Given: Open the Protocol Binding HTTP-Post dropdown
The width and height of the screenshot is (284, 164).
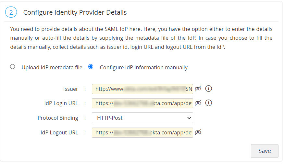Looking at the screenshot, I should click(142, 118).
